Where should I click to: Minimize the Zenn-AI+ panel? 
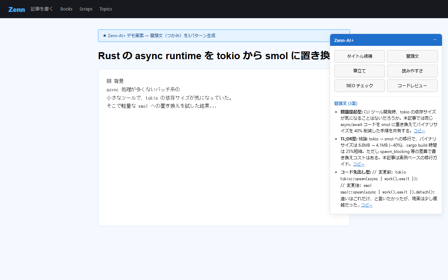click(x=435, y=40)
